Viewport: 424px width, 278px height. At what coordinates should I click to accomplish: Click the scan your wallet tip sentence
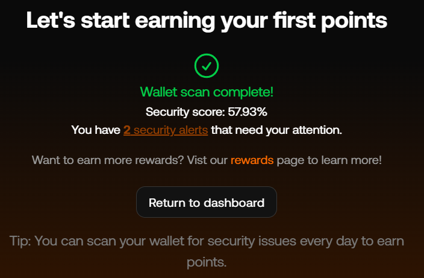pos(207,251)
